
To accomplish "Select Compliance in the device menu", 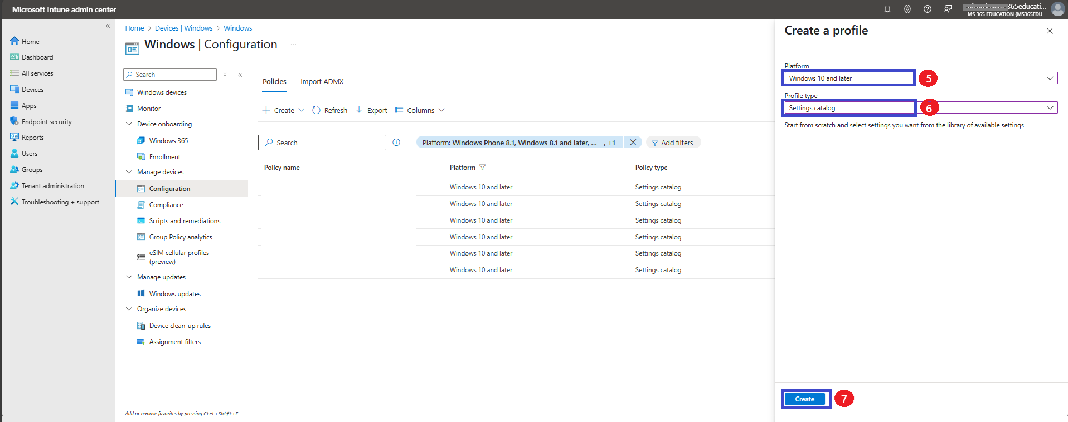I will (166, 205).
